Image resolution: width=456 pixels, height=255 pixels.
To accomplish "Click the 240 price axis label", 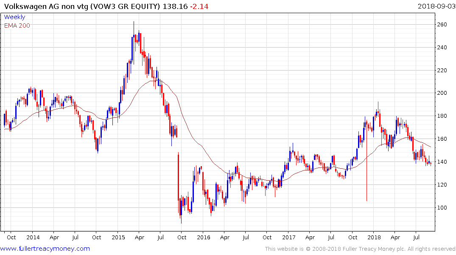I will click(x=442, y=48).
